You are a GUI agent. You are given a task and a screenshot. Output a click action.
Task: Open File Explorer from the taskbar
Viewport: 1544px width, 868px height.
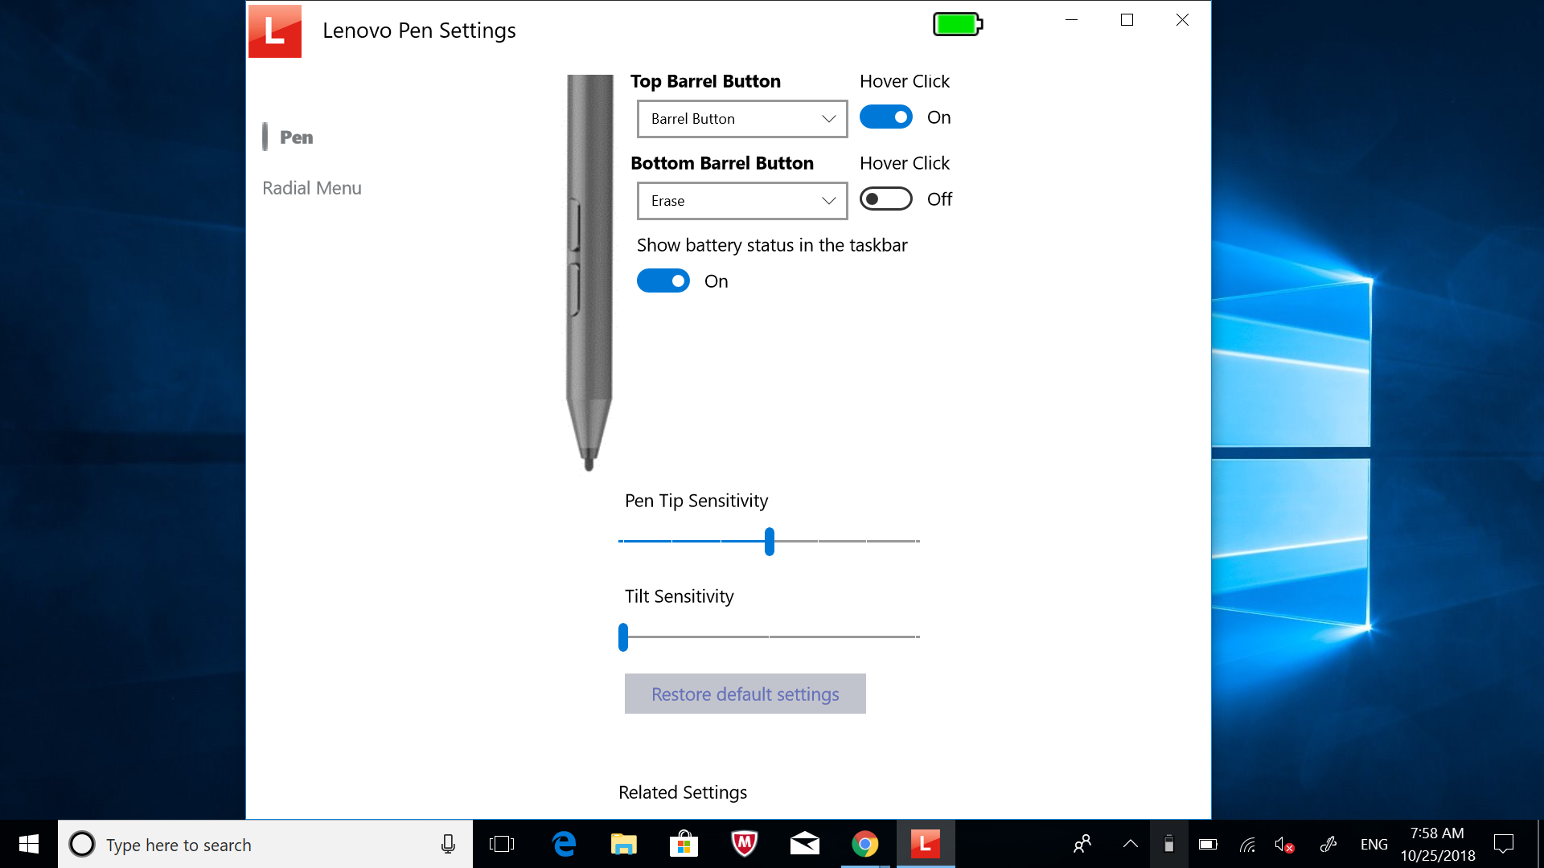point(624,844)
